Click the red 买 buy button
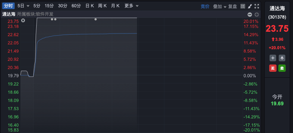Viewport: 293px width, 133px height. pos(272,68)
